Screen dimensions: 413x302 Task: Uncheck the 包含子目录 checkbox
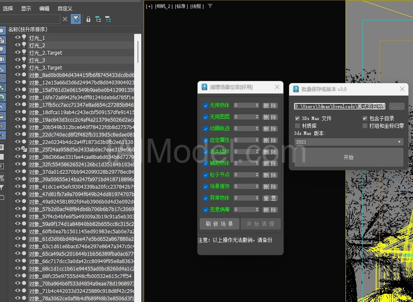click(365, 118)
